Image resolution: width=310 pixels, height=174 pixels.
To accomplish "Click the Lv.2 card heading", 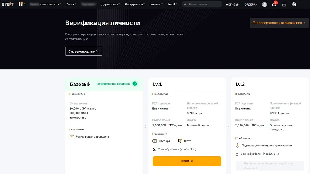I will coord(240,84).
